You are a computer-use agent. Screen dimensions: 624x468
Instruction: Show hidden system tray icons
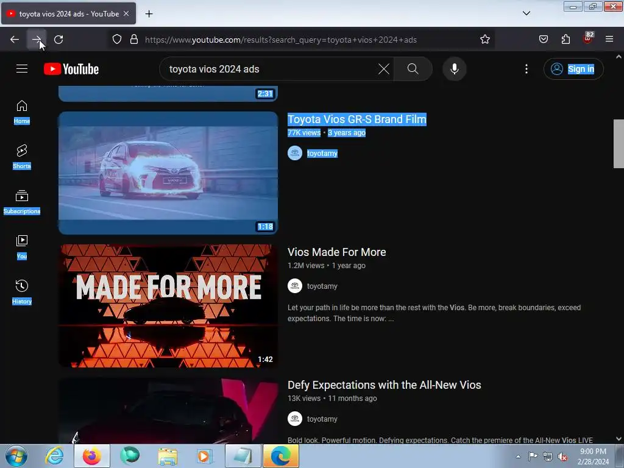pos(518,456)
